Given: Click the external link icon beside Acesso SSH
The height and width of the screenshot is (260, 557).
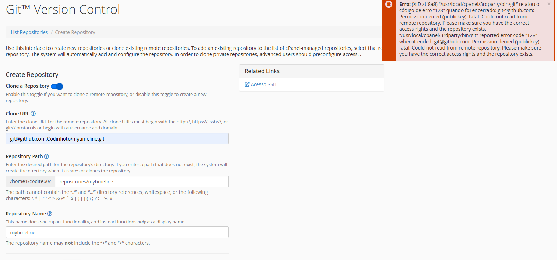Looking at the screenshot, I should coord(247,84).
